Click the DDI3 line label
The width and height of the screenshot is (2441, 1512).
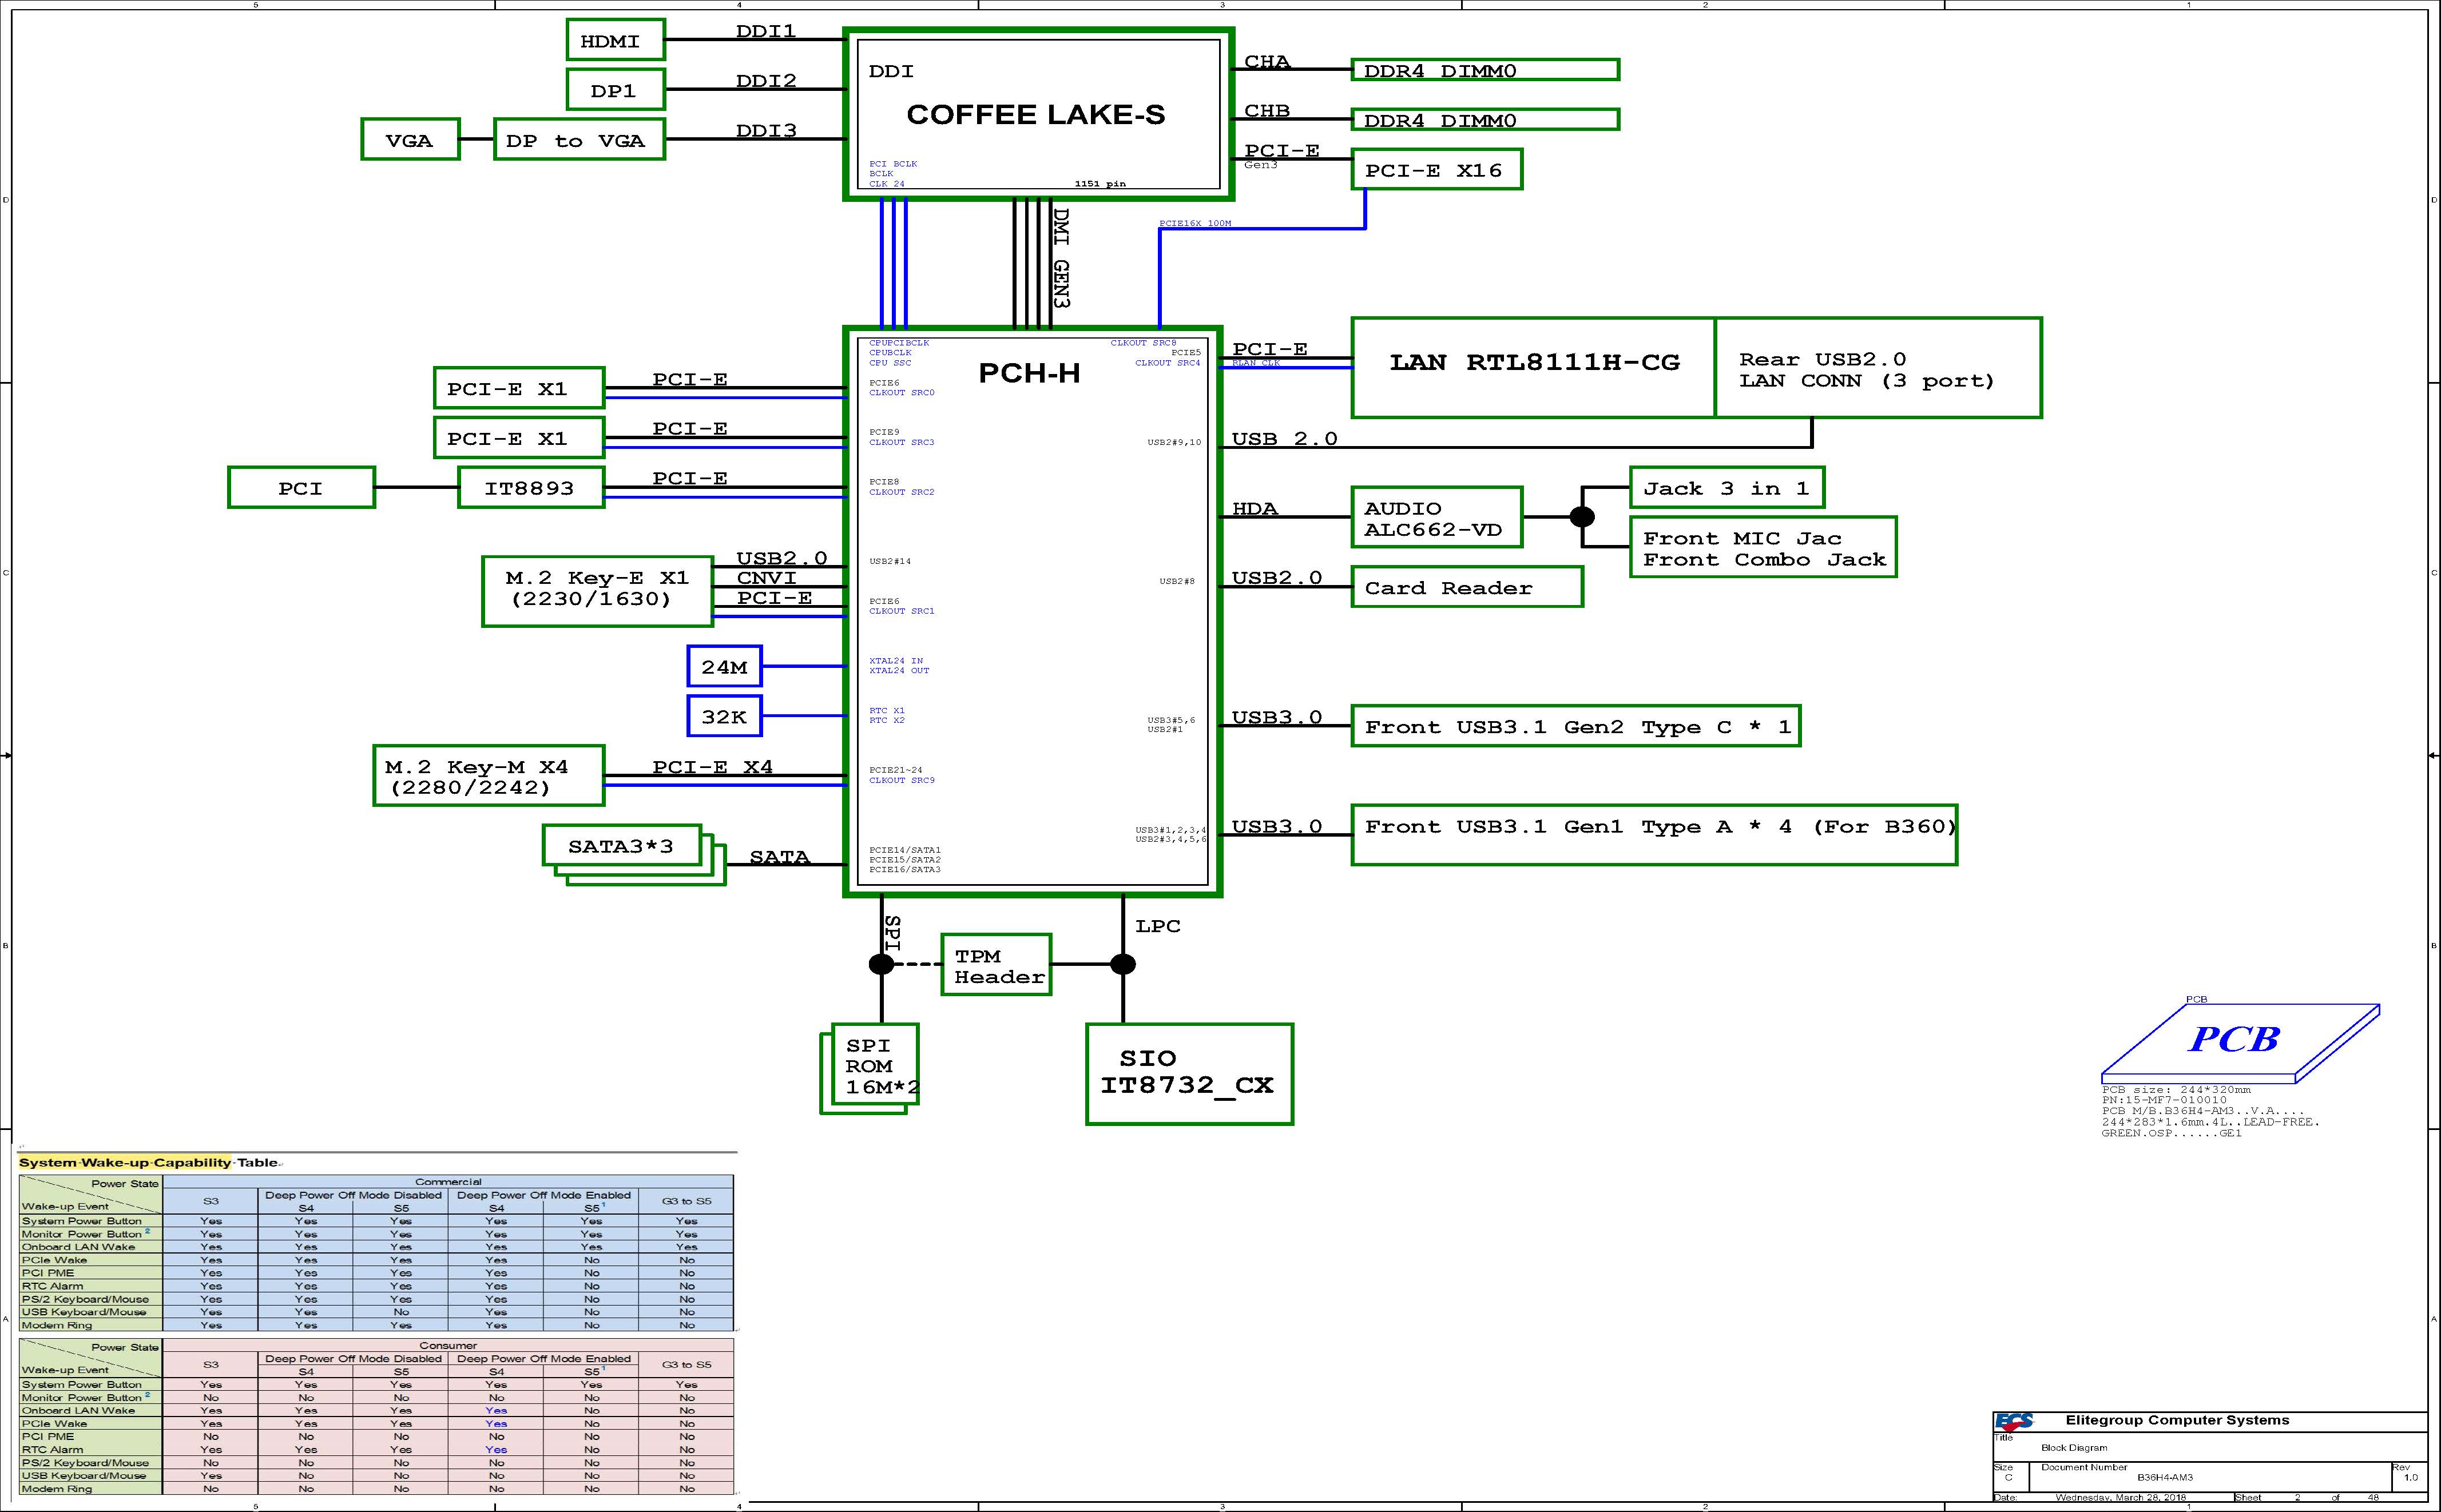point(767,130)
